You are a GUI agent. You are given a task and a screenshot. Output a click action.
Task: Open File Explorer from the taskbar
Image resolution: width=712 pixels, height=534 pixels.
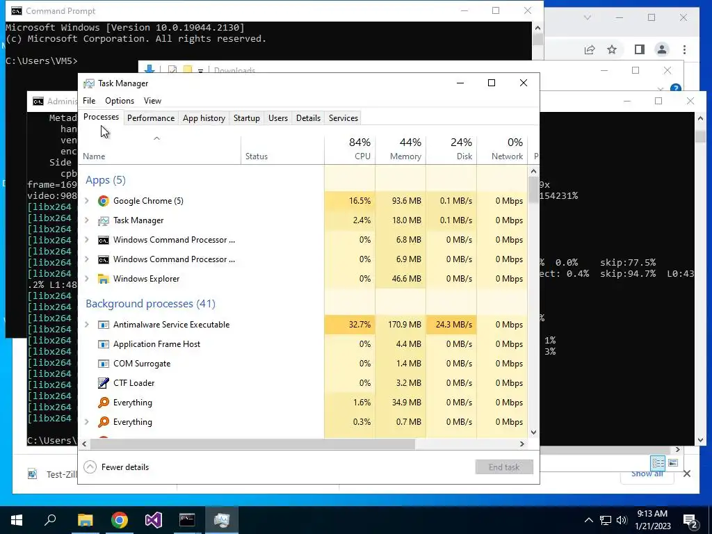coord(85,520)
